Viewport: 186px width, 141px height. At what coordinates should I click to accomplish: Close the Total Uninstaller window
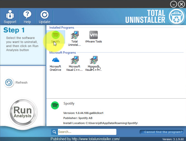tap(181, 4)
